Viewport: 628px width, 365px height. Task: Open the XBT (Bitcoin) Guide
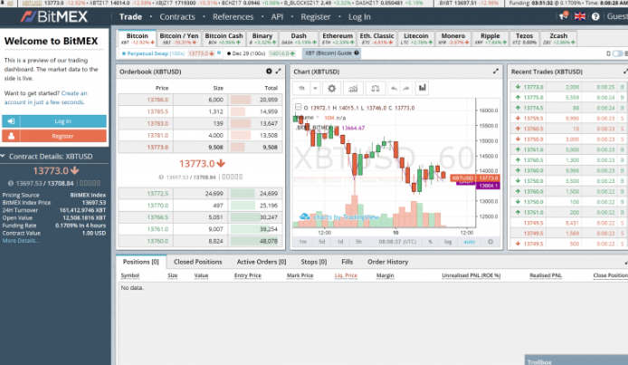pyautogui.click(x=331, y=53)
